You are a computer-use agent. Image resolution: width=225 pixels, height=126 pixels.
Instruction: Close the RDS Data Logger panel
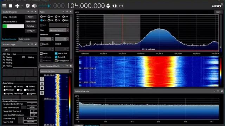point(36,44)
